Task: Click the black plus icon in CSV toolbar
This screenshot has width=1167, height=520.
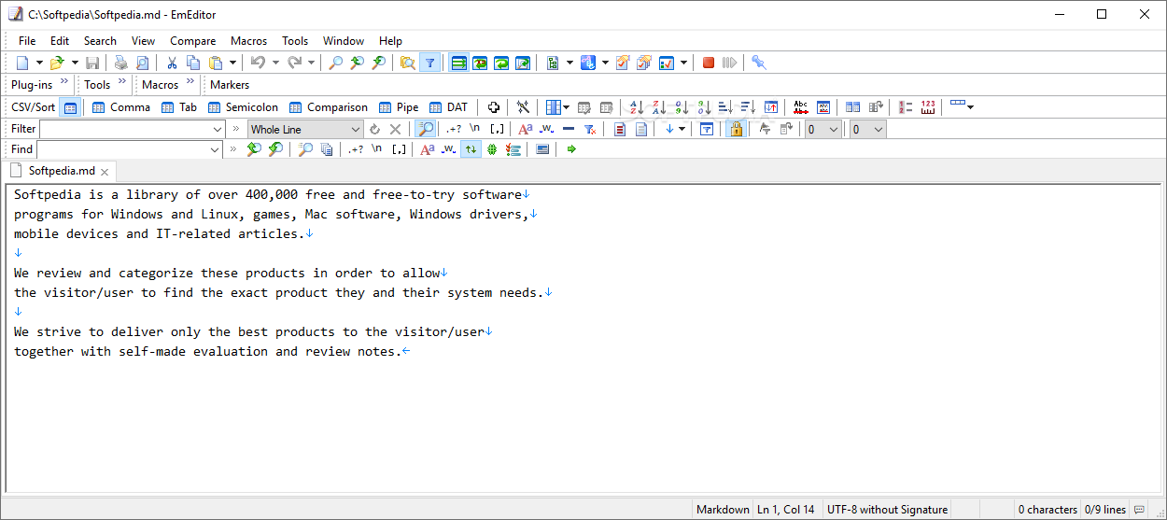Action: (494, 107)
